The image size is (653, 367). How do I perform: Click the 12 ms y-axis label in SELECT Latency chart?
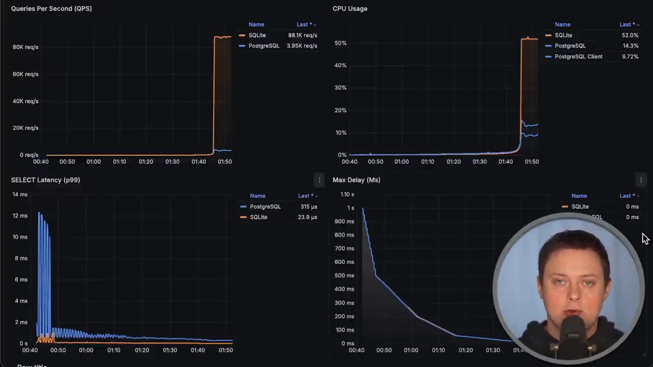[x=20, y=216]
